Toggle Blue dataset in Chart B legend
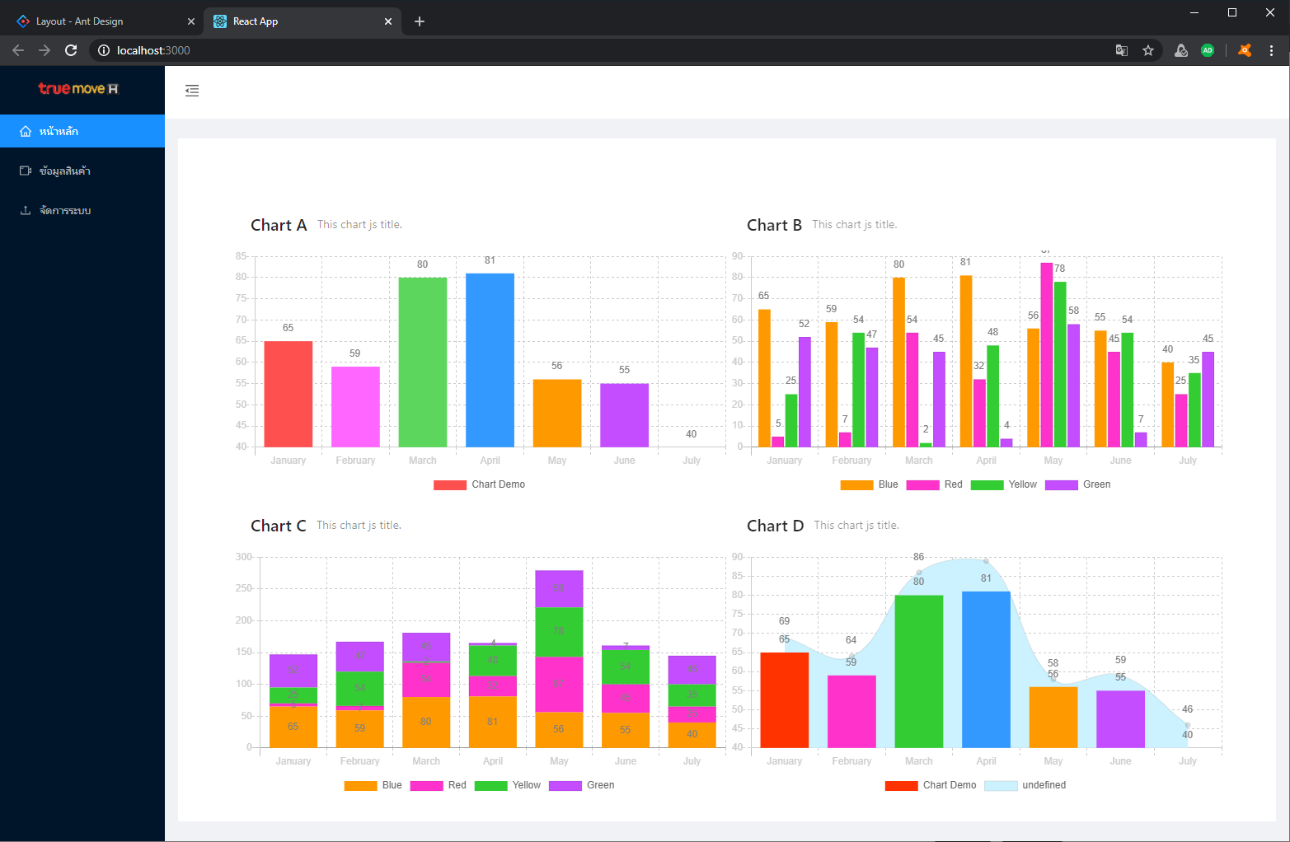 pos(869,484)
